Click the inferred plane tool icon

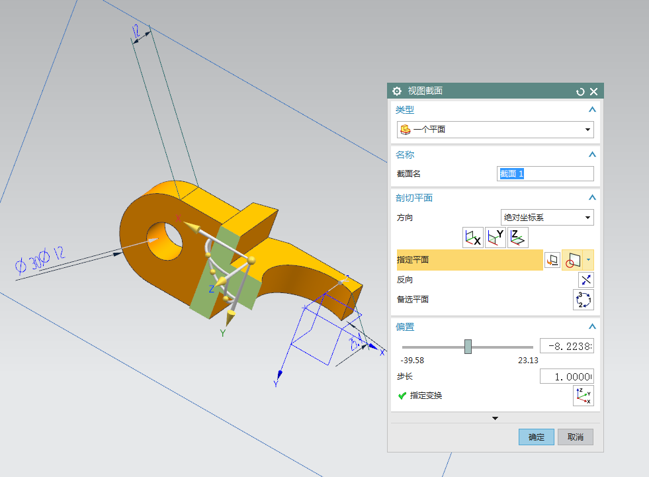[572, 260]
